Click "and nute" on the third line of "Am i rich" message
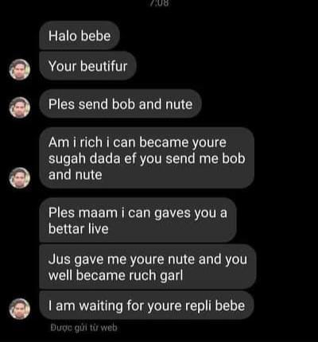This screenshot has width=318, height=342. pos(76,175)
